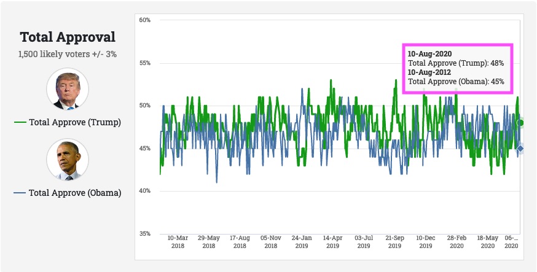Click the 24-Jan 2019 axis date
The width and height of the screenshot is (537, 272).
click(x=302, y=242)
